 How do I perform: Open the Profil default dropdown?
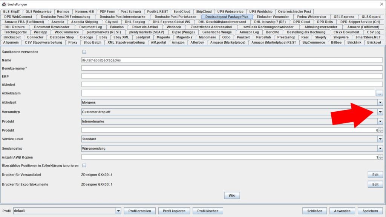[x=67, y=211]
